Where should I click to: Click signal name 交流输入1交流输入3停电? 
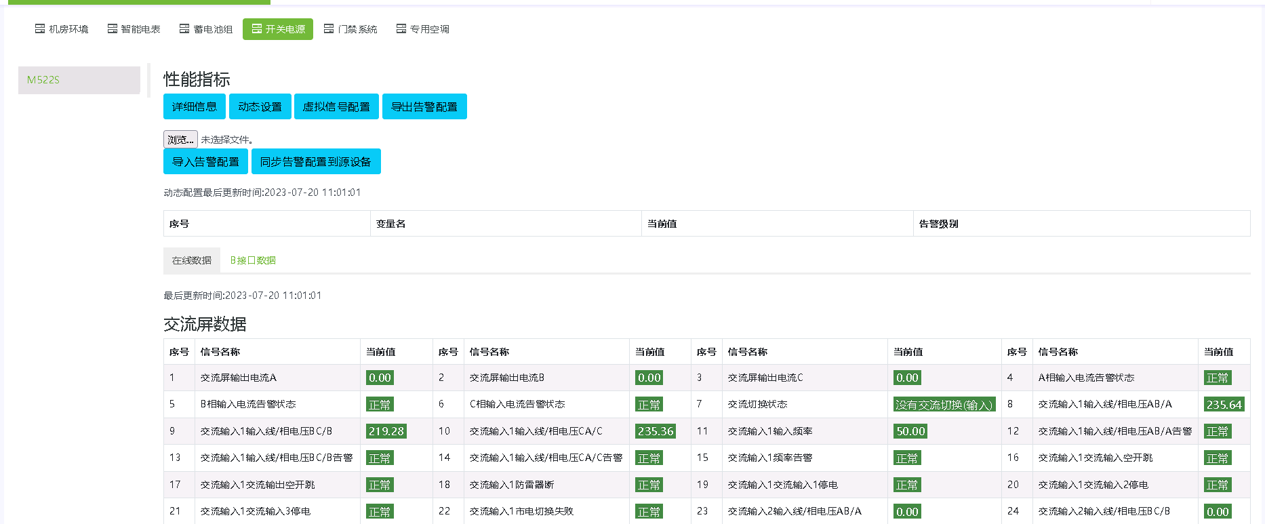point(256,511)
